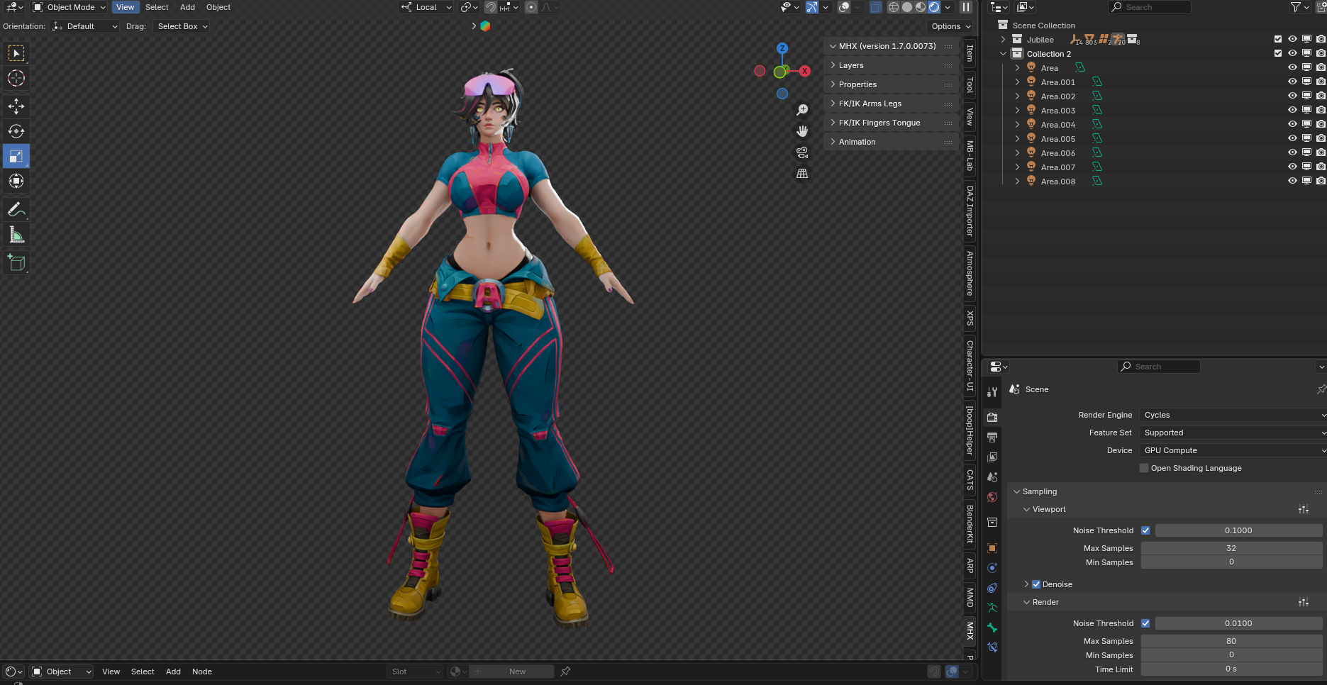The image size is (1327, 685).
Task: Open Viewport sampling presets icon
Action: click(1304, 509)
